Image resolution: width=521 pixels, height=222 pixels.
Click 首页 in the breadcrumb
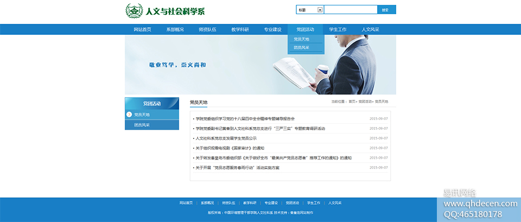(352, 102)
